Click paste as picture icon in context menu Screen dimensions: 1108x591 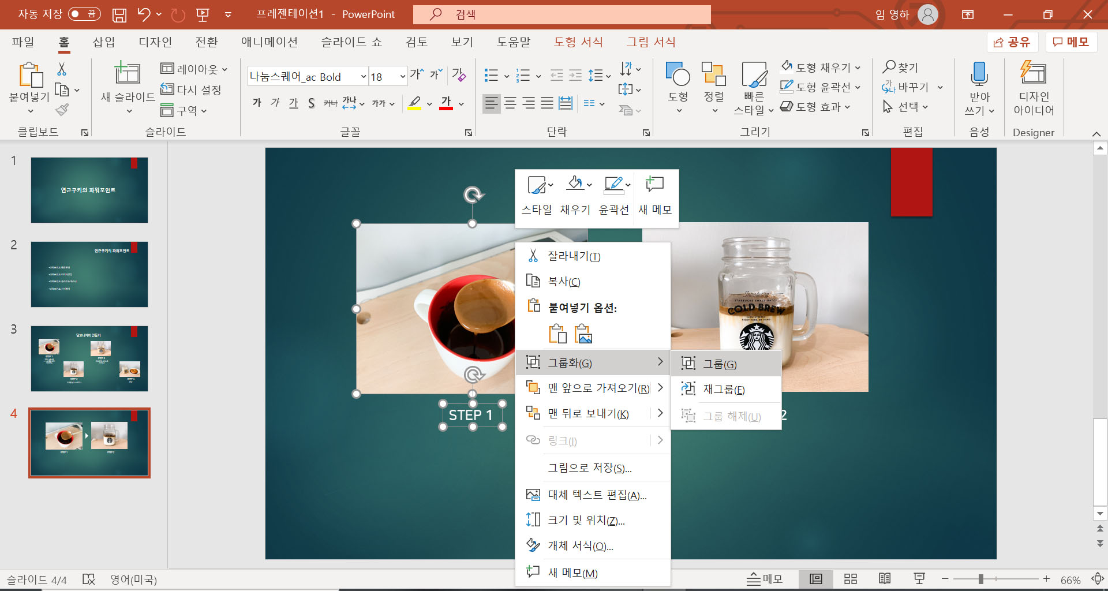[x=583, y=334]
